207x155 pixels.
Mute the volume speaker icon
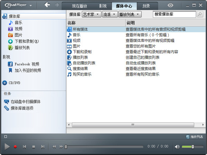[177, 147]
